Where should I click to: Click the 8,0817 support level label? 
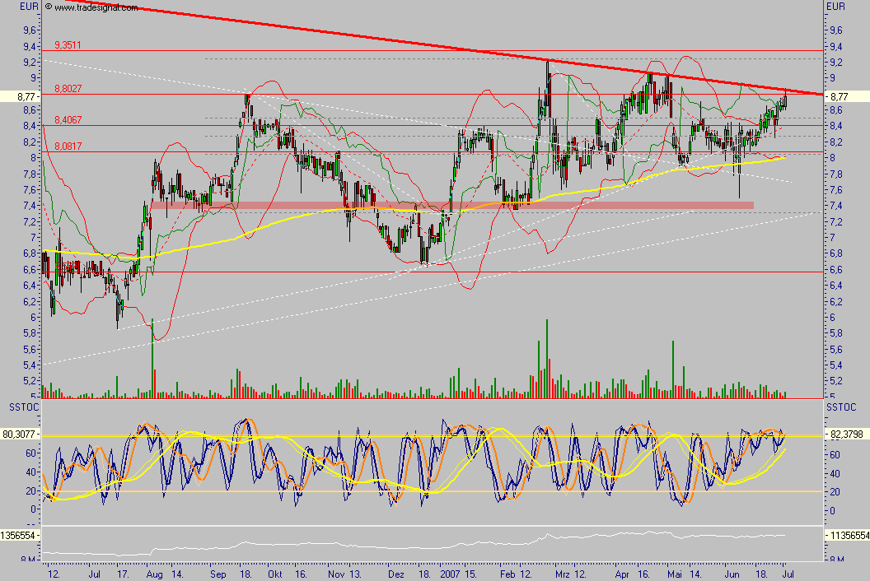coord(68,147)
